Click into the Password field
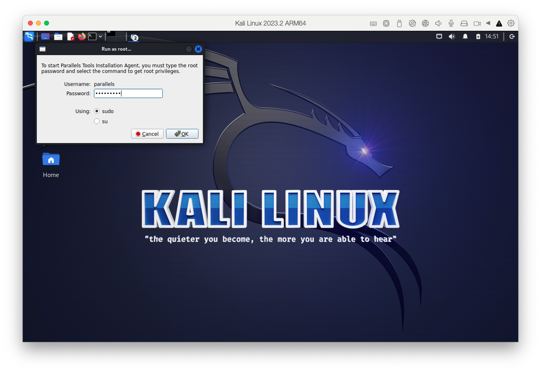The width and height of the screenshot is (541, 372). click(x=128, y=94)
